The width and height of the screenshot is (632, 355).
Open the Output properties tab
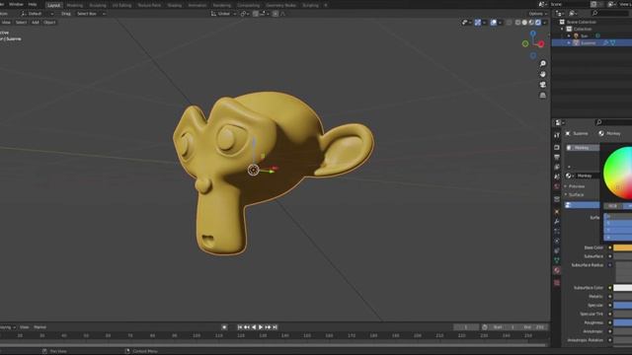[557, 157]
